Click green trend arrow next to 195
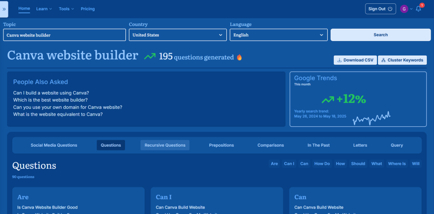This screenshot has height=214, width=434. 150,56
